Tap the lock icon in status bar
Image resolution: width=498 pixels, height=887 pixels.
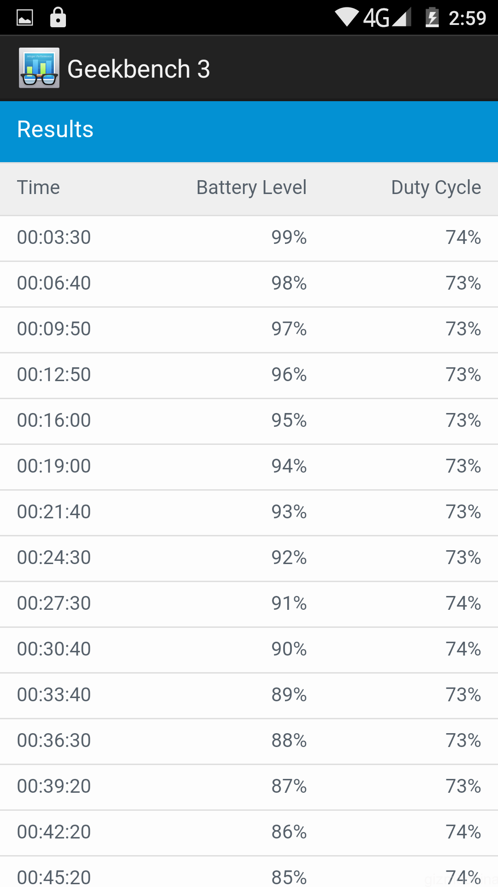pyautogui.click(x=58, y=18)
